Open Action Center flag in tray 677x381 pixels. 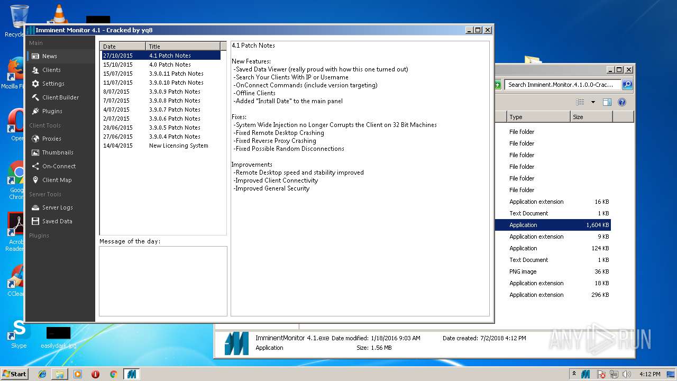[x=601, y=374]
